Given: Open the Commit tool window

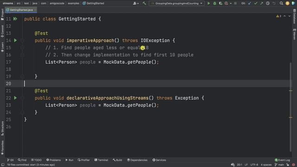Looking at the screenshot, I should click(x=2, y=31).
